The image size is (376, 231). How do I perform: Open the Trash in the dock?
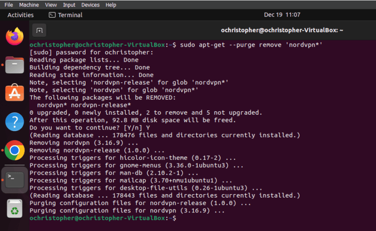pyautogui.click(x=15, y=207)
